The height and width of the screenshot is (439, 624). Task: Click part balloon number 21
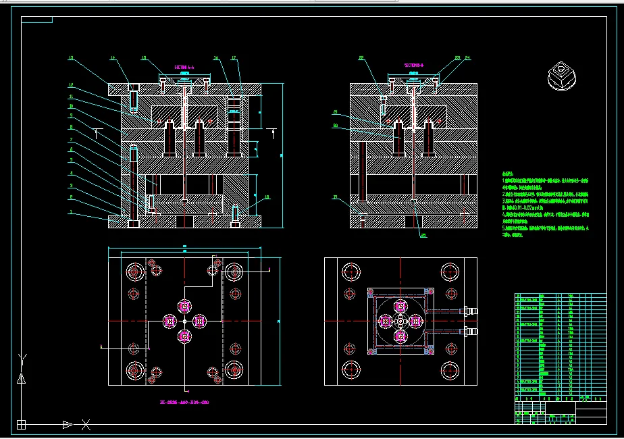pyautogui.click(x=336, y=112)
